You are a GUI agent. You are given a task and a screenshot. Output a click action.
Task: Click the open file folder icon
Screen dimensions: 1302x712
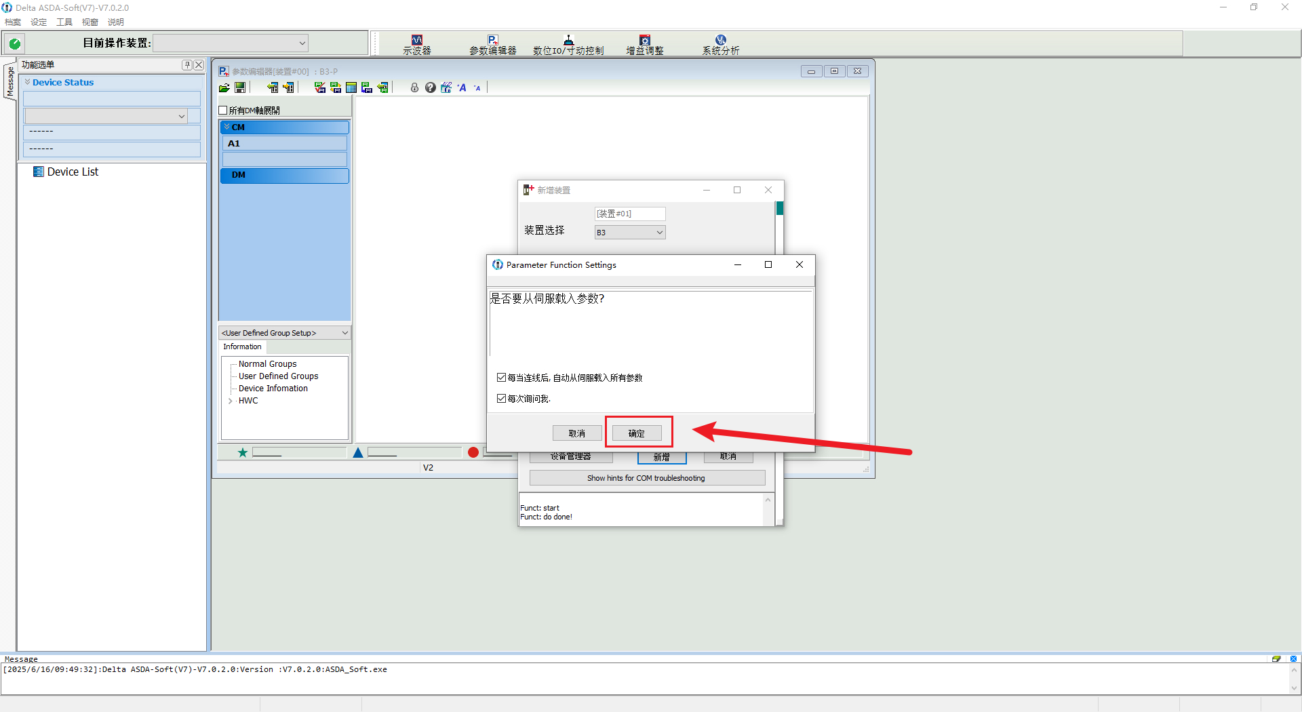[x=224, y=88]
